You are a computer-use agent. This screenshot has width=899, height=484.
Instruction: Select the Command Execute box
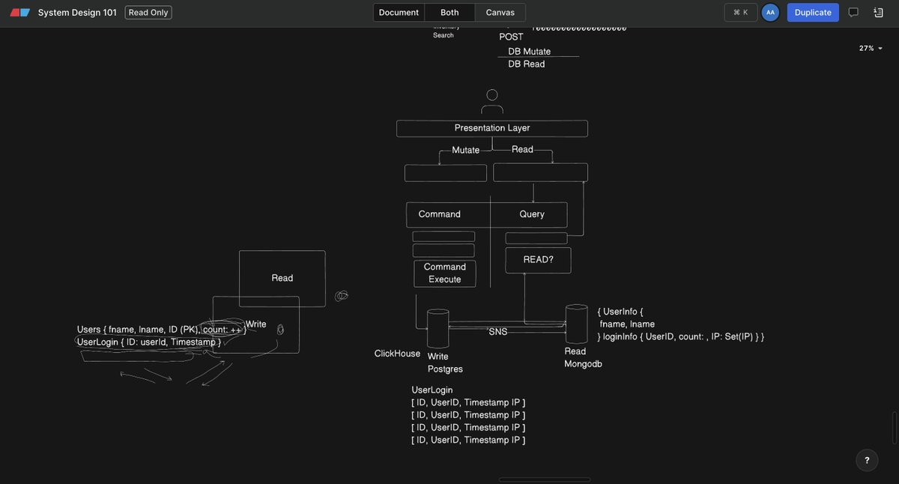[x=445, y=273]
